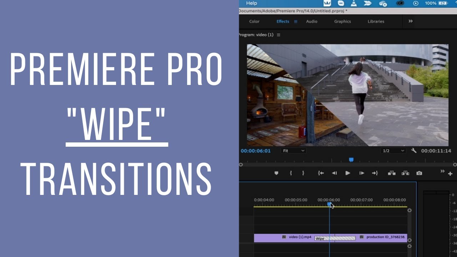Open the Fit zoom level dropdown
Screen dimensions: 457x257
(293, 151)
